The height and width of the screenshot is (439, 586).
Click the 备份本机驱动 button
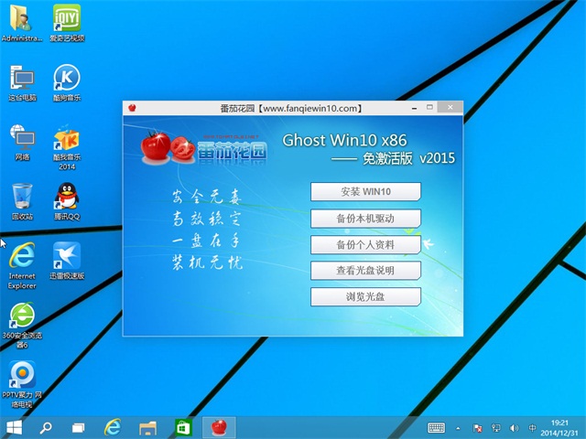click(365, 218)
